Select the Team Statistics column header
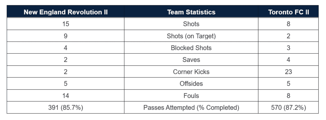 click(x=191, y=12)
